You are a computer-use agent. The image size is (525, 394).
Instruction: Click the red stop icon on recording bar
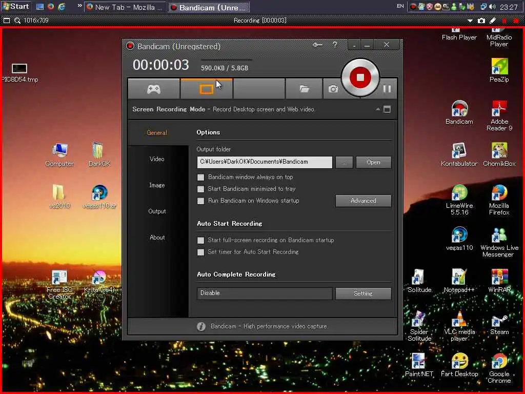[516, 21]
